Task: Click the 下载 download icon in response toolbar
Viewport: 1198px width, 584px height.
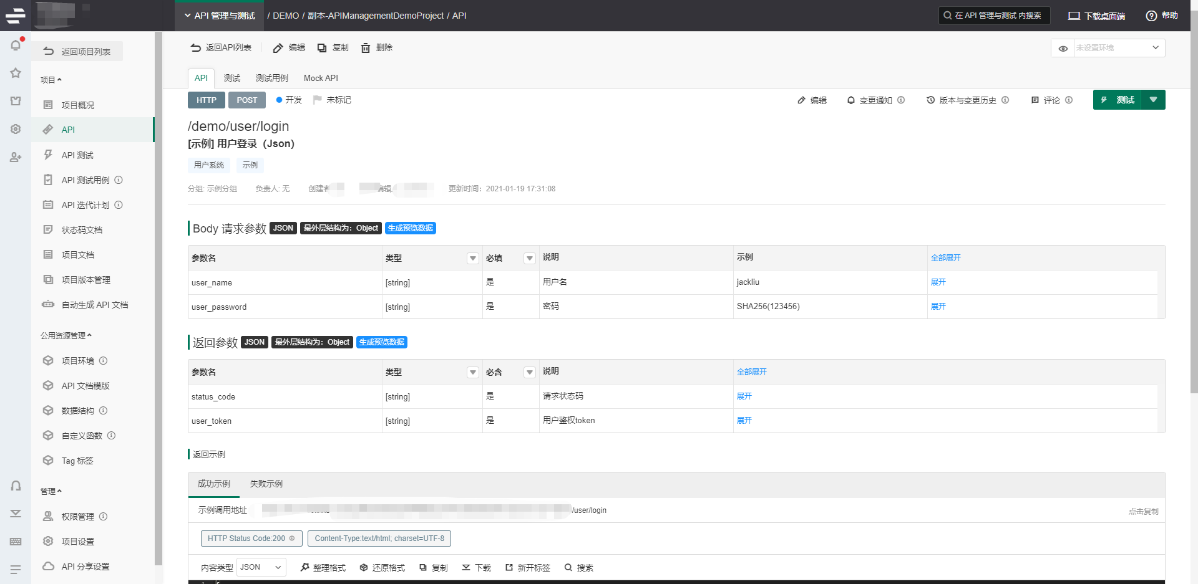Action: pos(466,567)
